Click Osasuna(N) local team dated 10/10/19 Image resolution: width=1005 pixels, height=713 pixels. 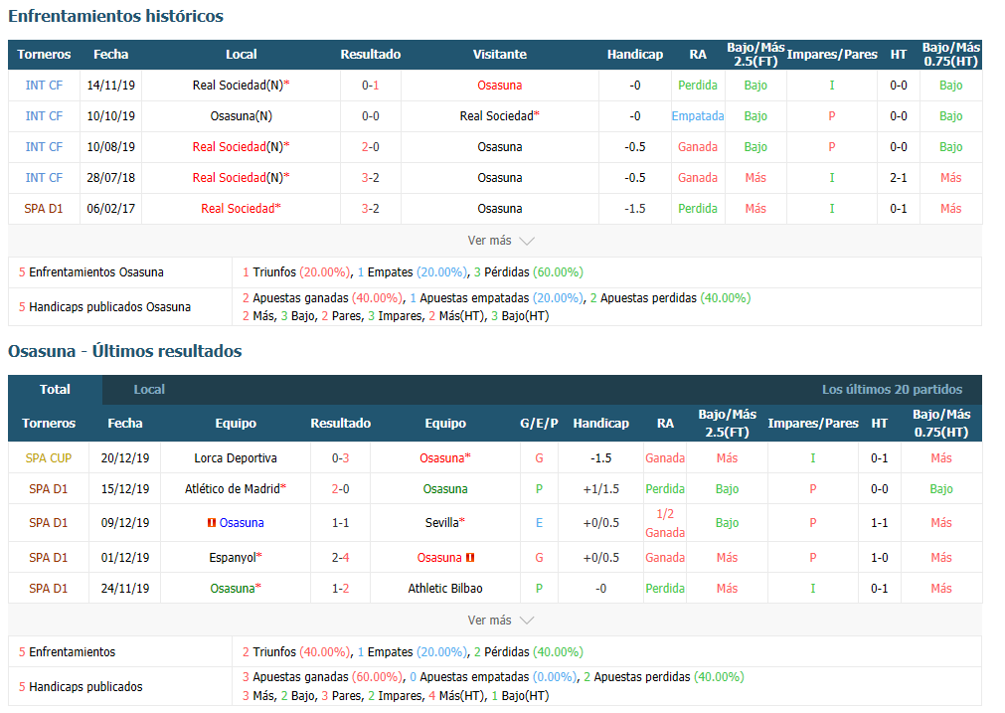[241, 116]
